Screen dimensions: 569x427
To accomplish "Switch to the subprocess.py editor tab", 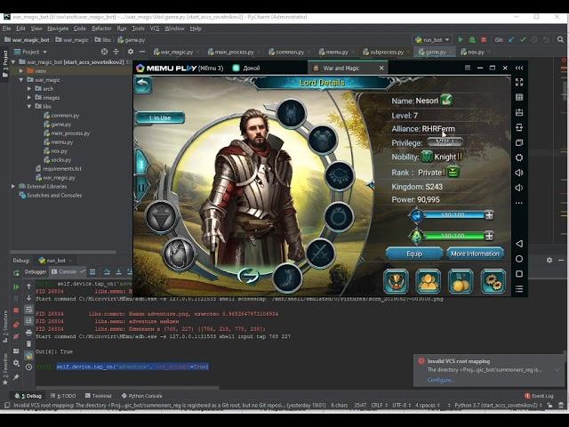I will click(x=386, y=52).
